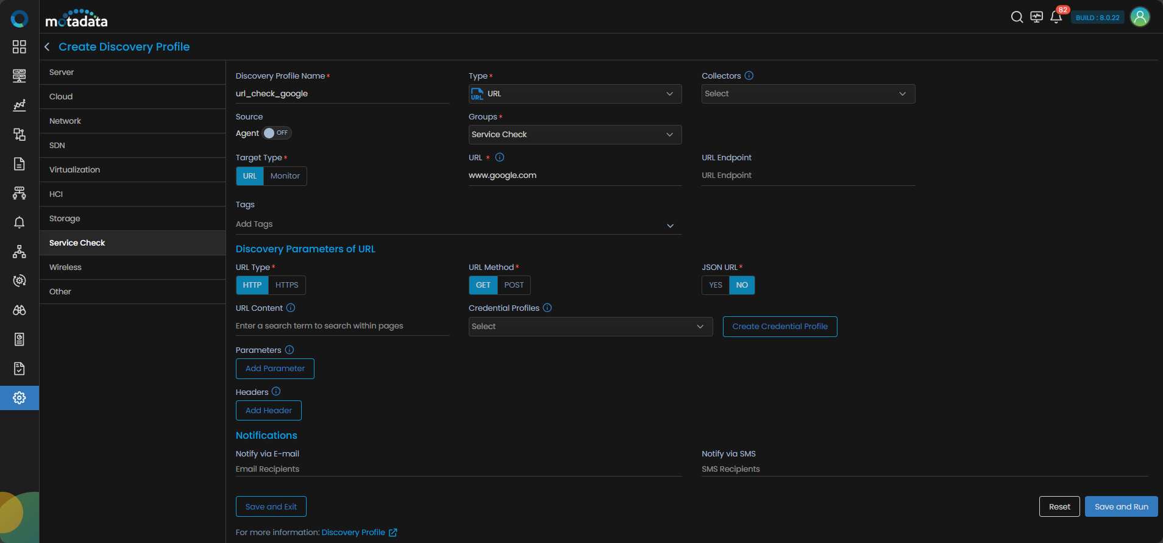
Task: Click Save and Run button
Action: click(1121, 507)
